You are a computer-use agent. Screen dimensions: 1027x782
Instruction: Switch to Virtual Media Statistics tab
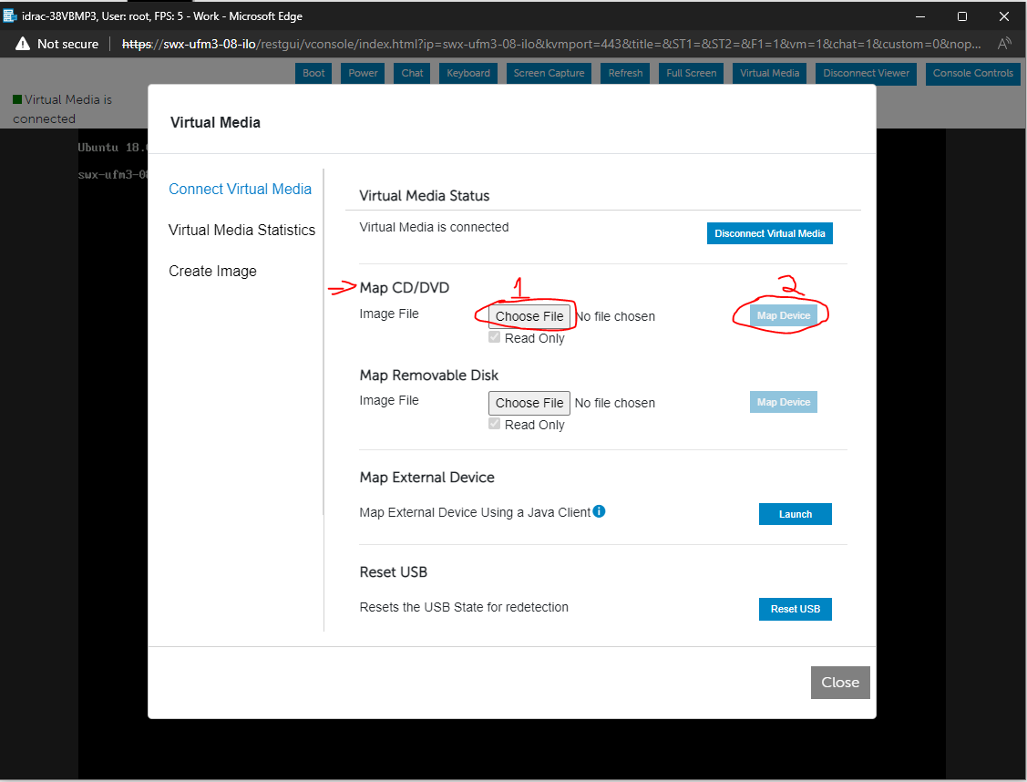[x=241, y=230]
